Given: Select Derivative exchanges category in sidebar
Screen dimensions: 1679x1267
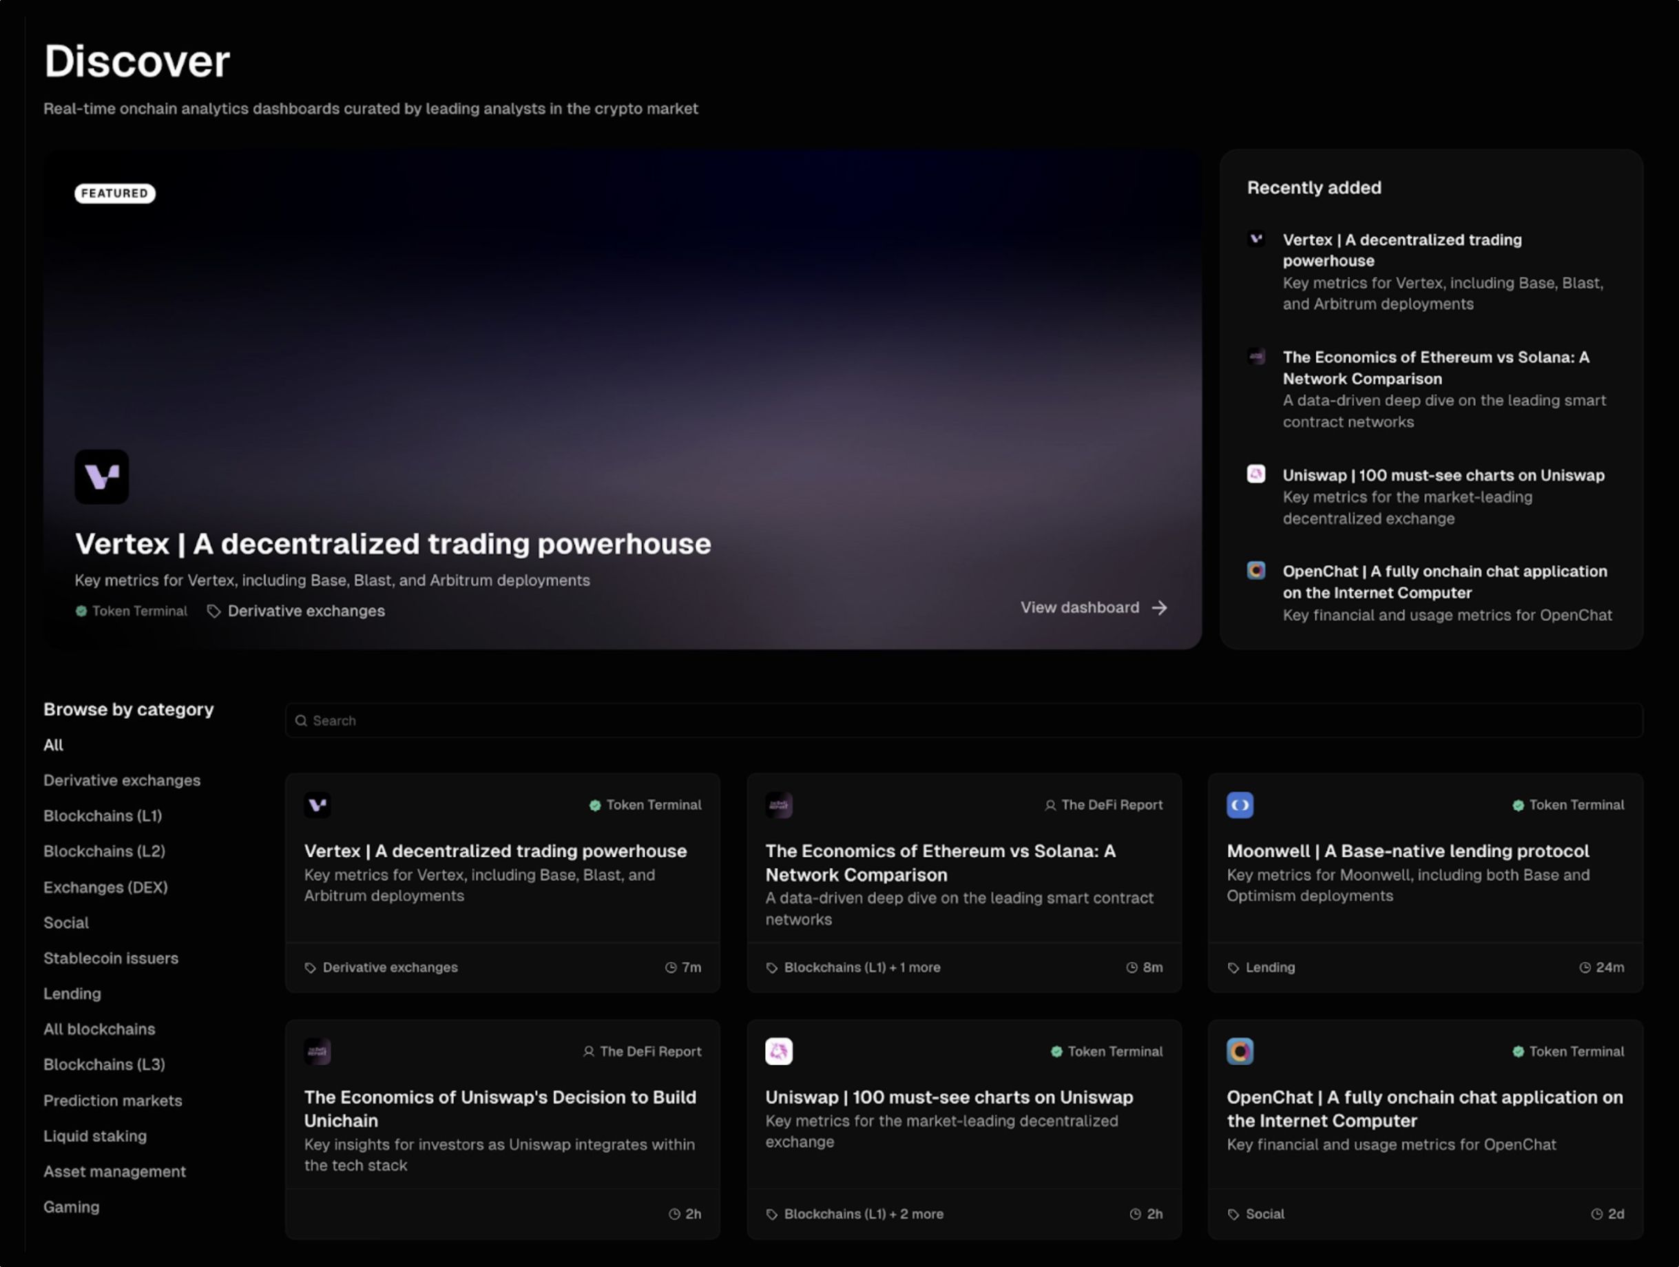Looking at the screenshot, I should pyautogui.click(x=121, y=780).
